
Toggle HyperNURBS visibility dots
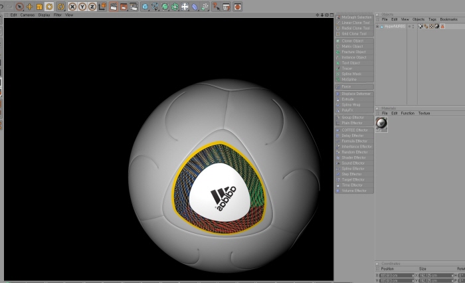413,27
